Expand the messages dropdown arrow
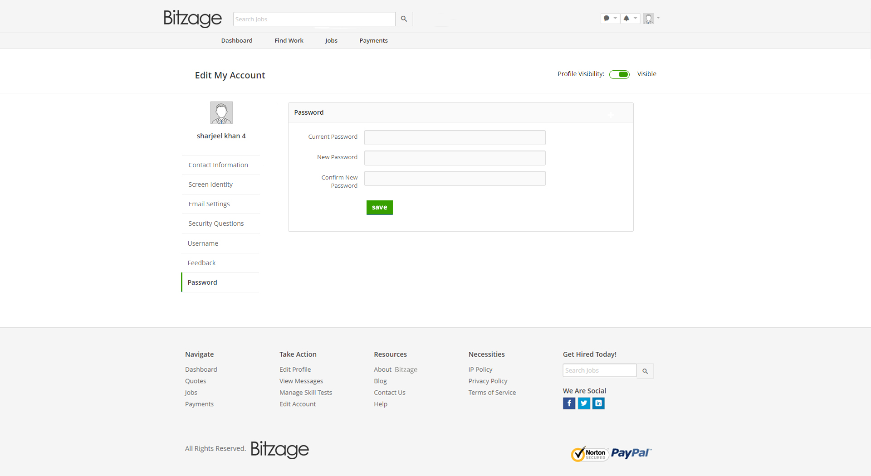The width and height of the screenshot is (871, 476). (x=615, y=19)
